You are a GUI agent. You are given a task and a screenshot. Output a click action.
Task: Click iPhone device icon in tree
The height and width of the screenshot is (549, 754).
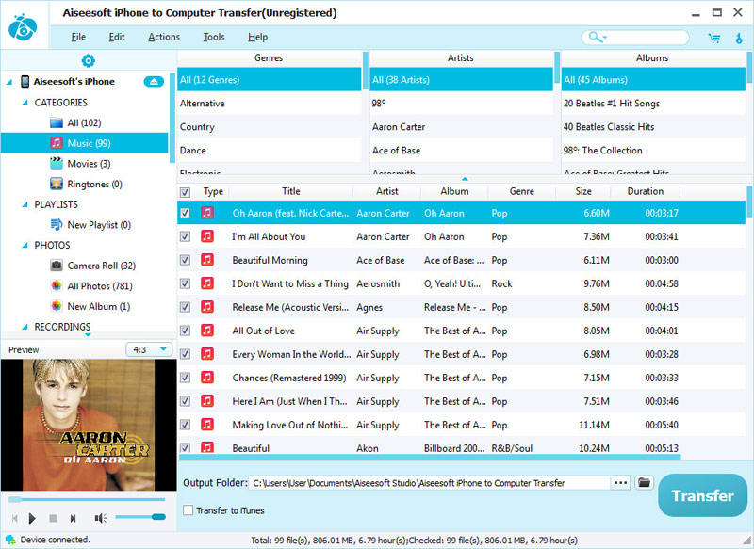(x=25, y=82)
